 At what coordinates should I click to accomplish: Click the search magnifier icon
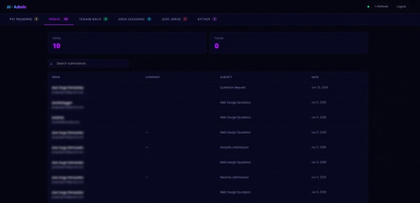(51, 64)
